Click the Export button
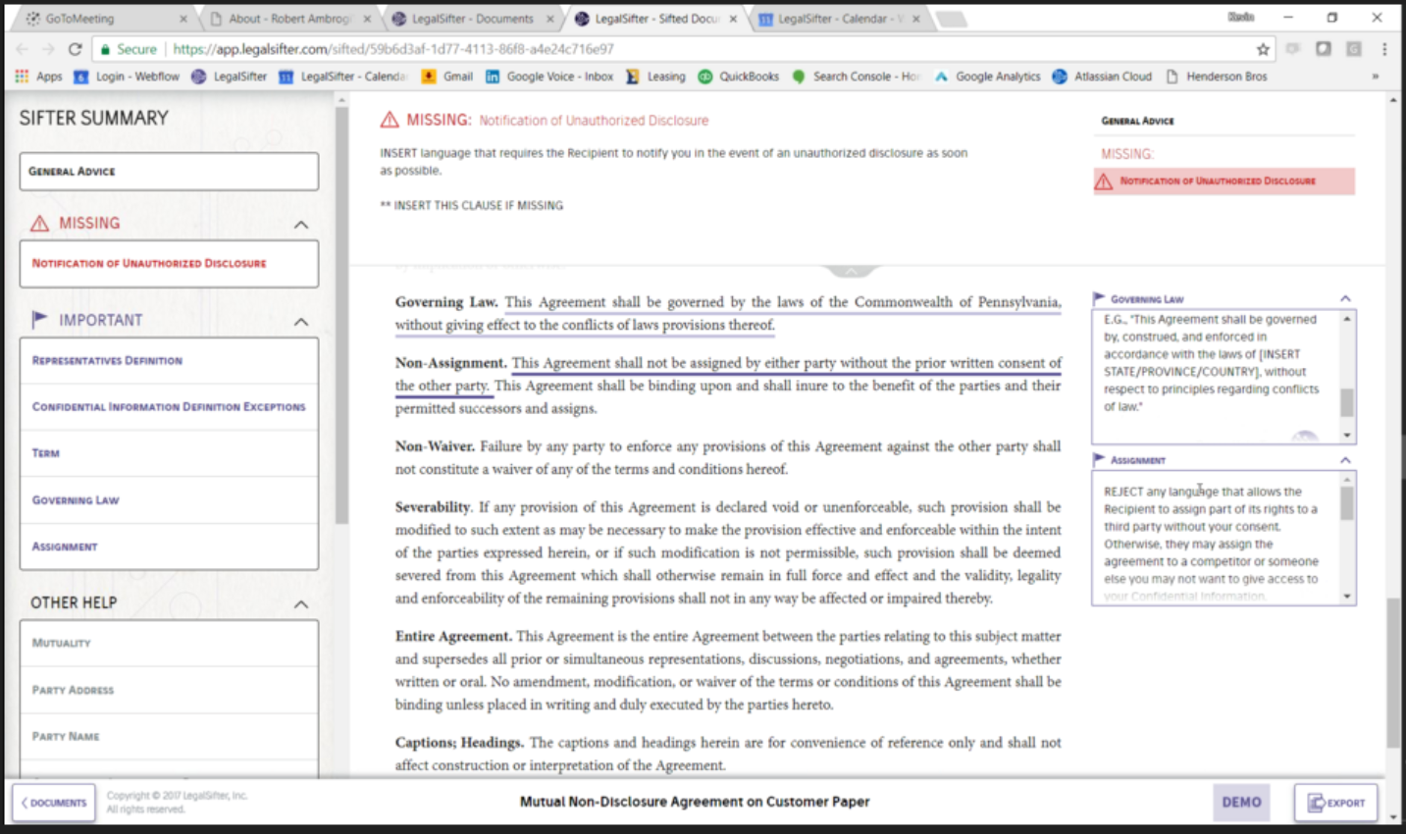The width and height of the screenshot is (1406, 834). click(1335, 803)
